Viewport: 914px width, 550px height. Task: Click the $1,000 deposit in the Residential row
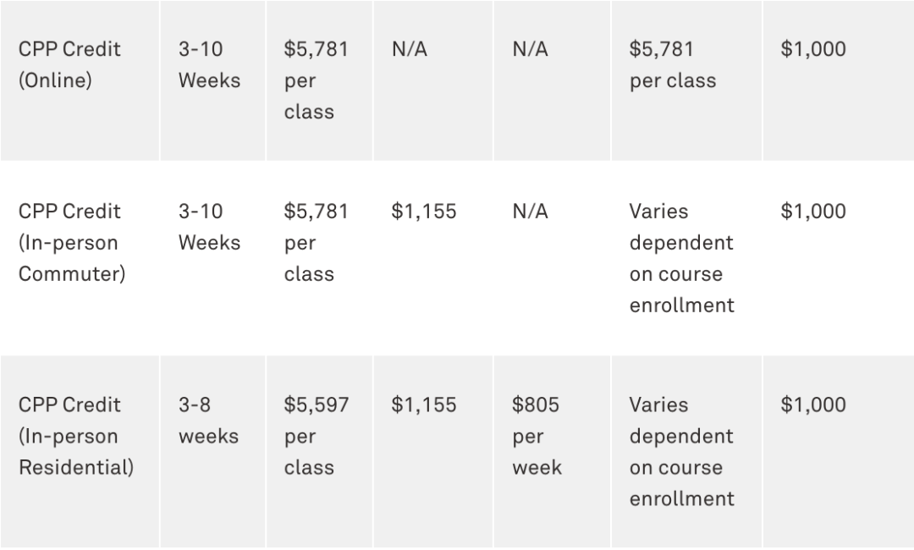pyautogui.click(x=812, y=405)
